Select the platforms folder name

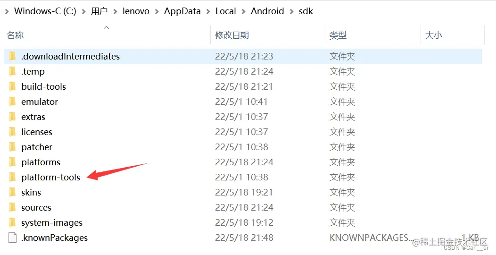coord(41,162)
